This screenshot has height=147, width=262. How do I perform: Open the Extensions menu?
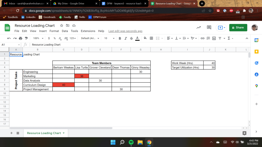point(88,31)
